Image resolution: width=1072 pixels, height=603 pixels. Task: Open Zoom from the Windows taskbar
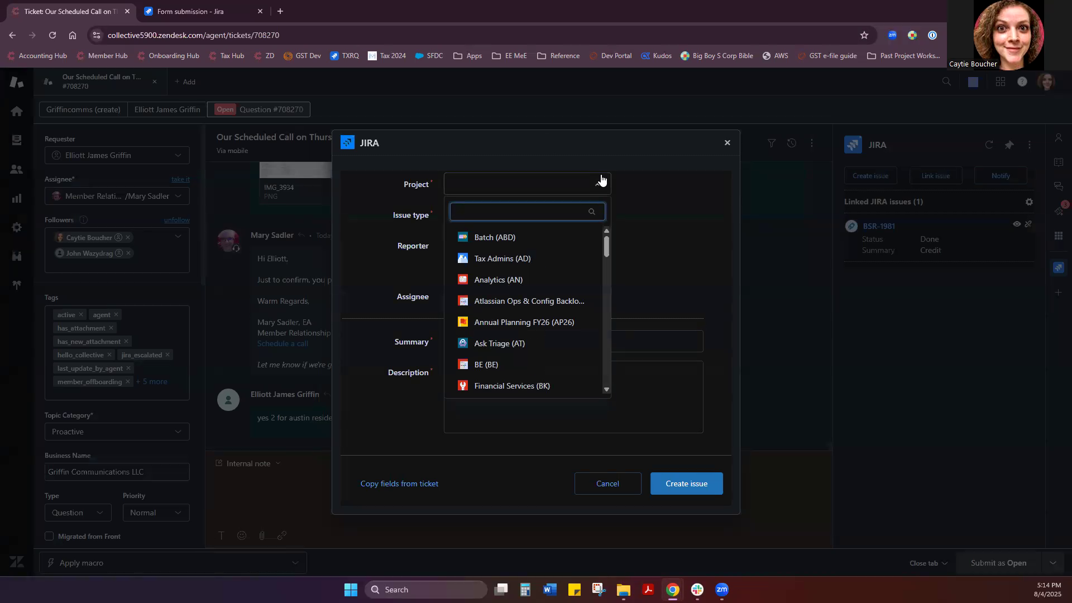click(722, 590)
